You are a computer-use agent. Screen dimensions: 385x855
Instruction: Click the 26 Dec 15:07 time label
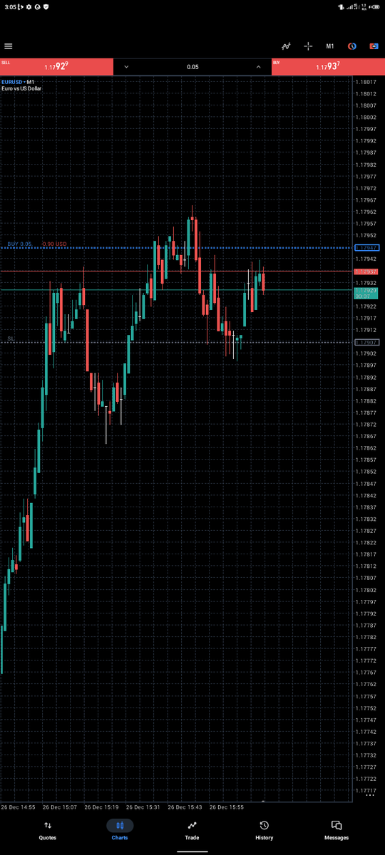(x=60, y=808)
